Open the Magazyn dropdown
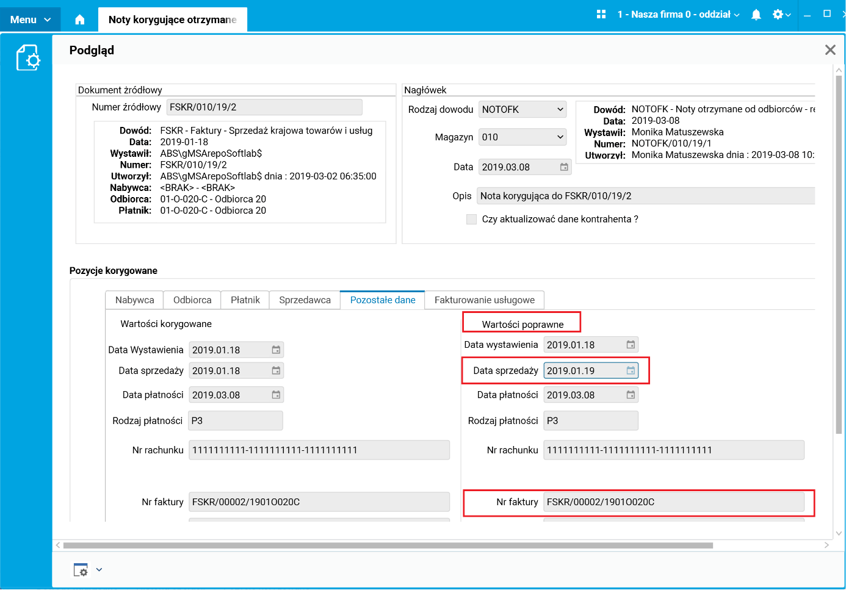This screenshot has height=590, width=846. click(x=522, y=137)
